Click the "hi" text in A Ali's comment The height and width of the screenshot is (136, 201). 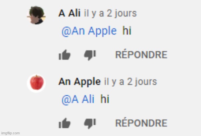(127, 30)
